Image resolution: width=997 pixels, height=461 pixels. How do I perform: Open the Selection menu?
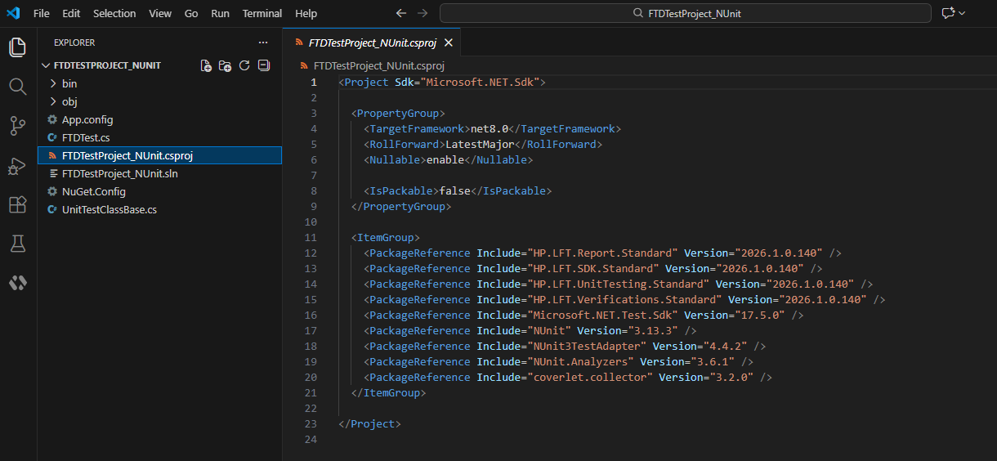point(114,14)
